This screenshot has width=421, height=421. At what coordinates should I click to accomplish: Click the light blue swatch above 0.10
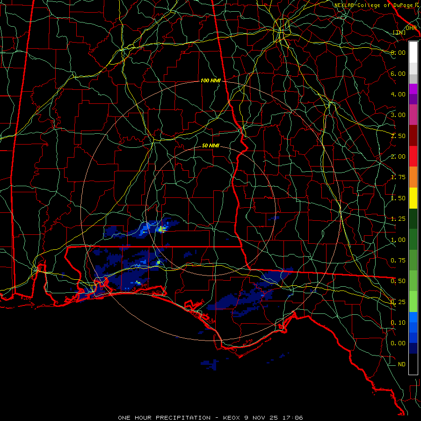(x=413, y=317)
